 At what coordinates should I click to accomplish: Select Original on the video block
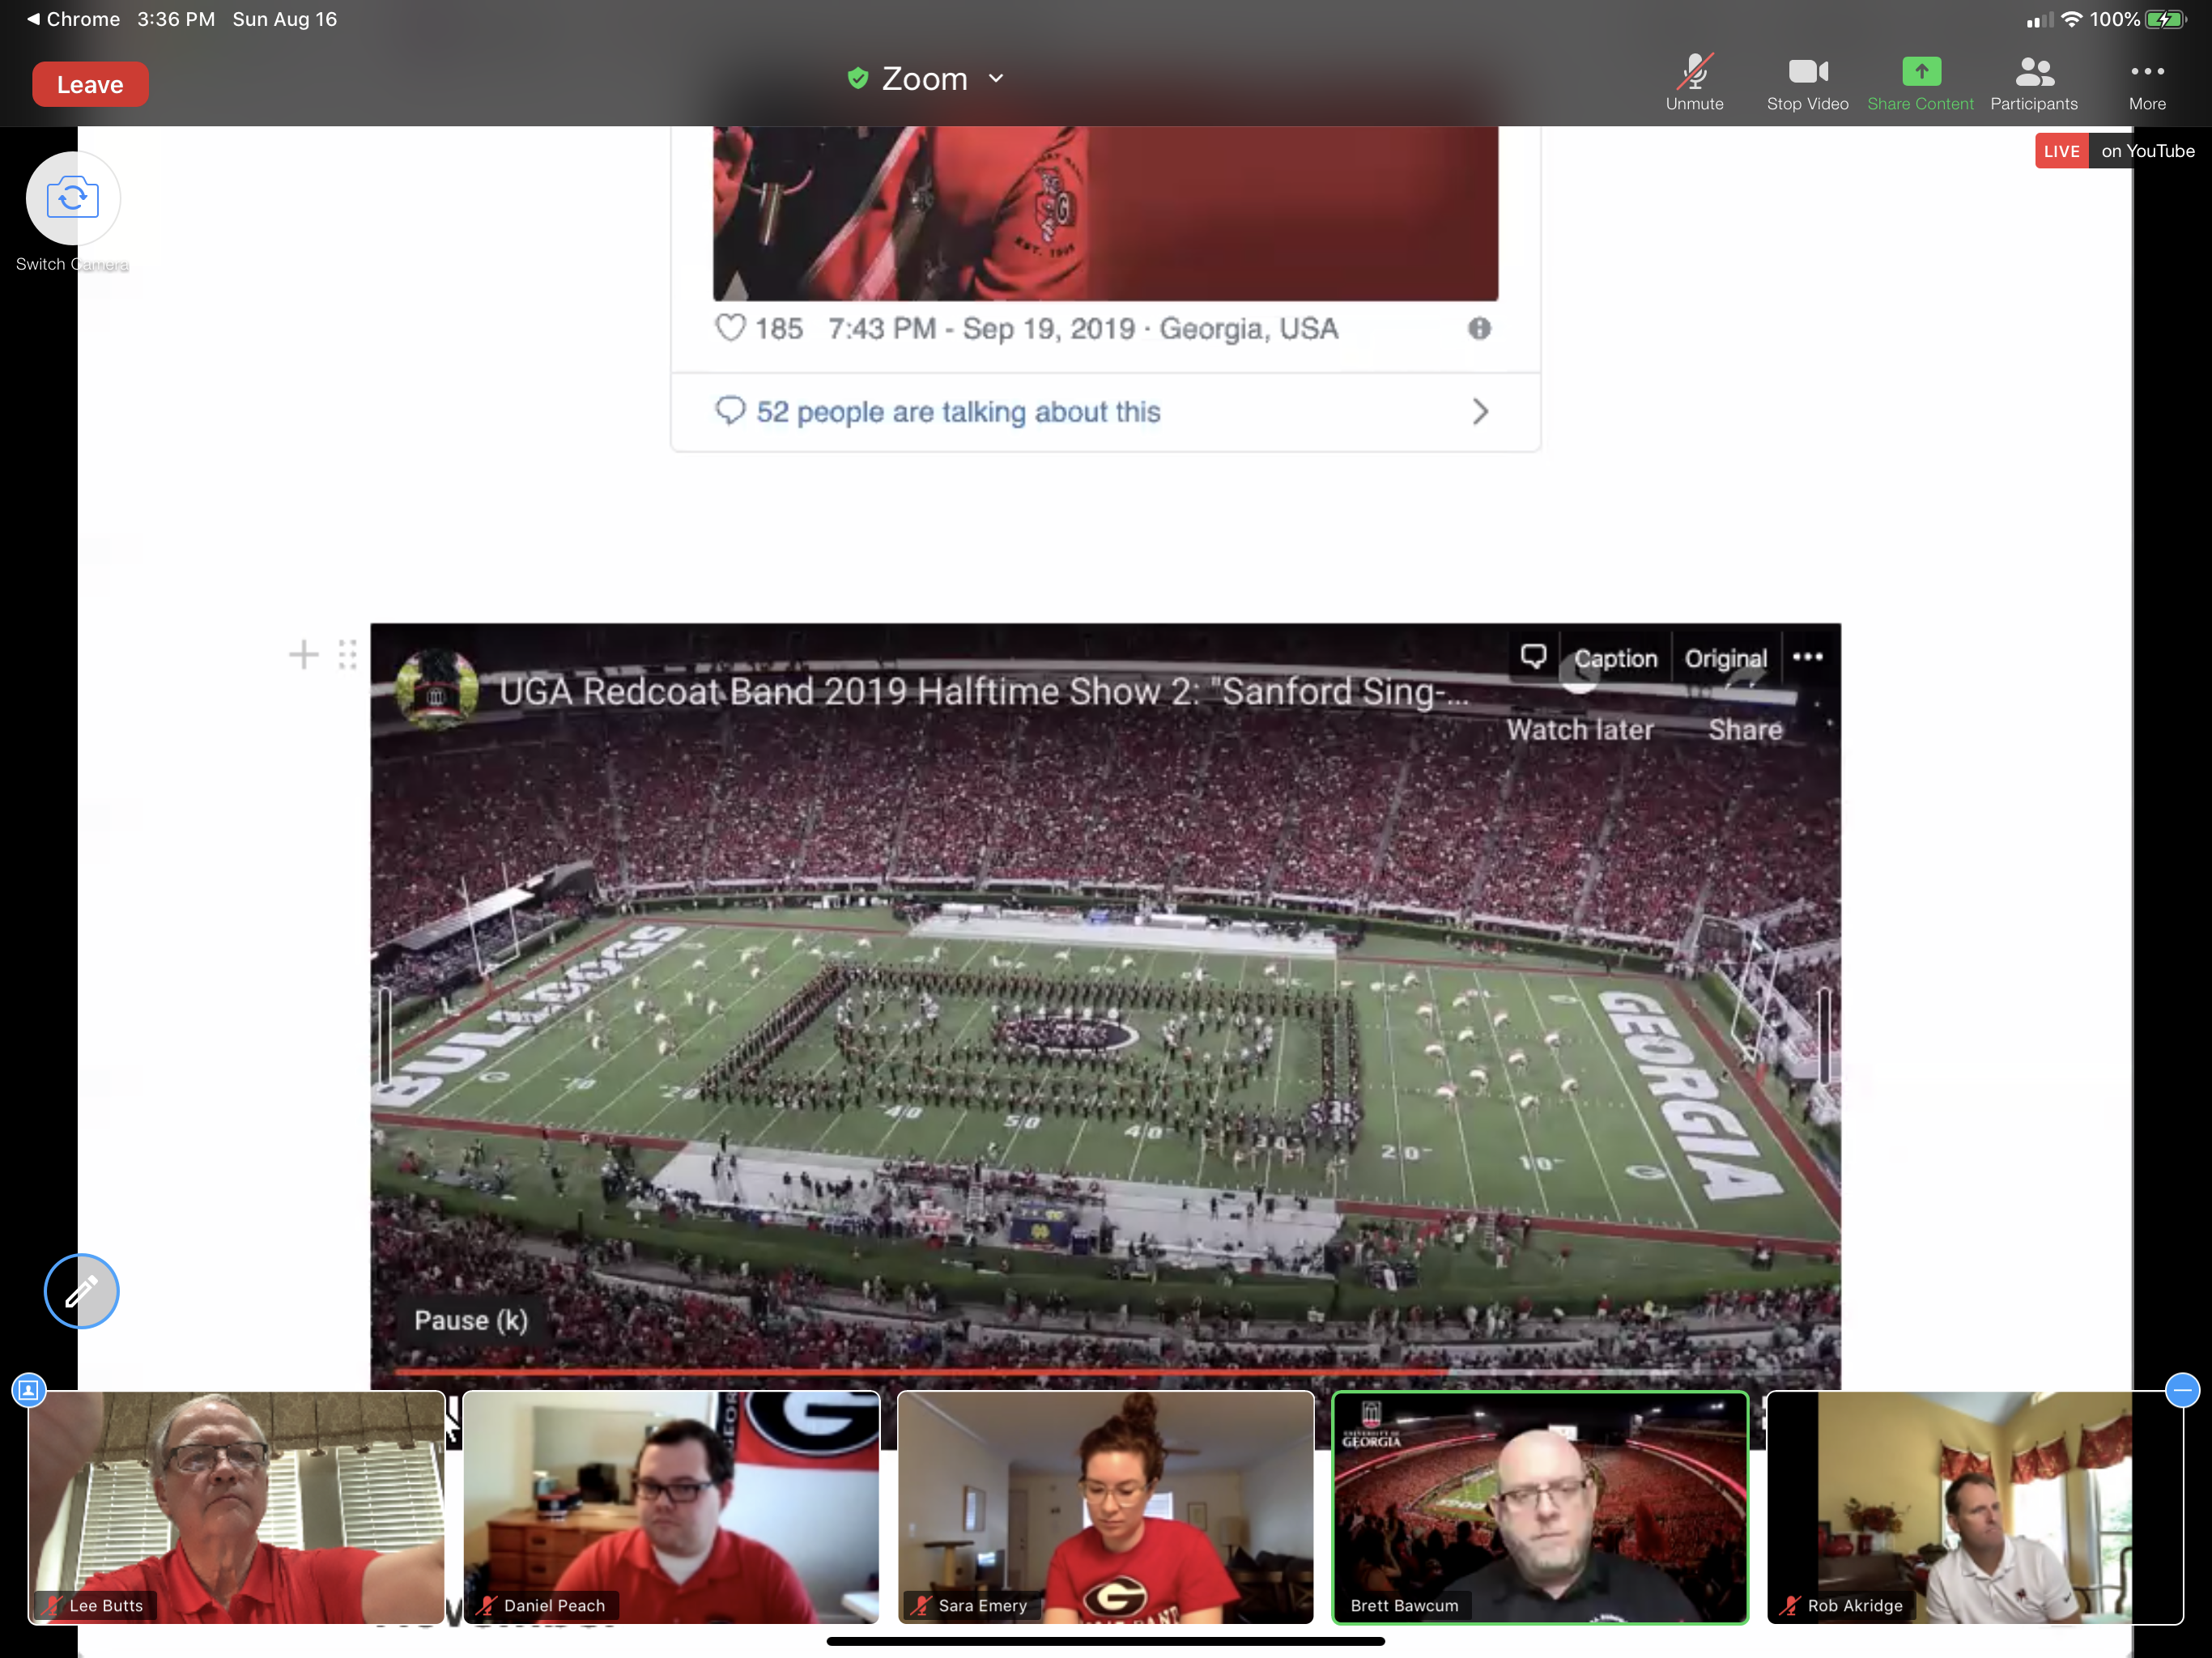point(1725,658)
